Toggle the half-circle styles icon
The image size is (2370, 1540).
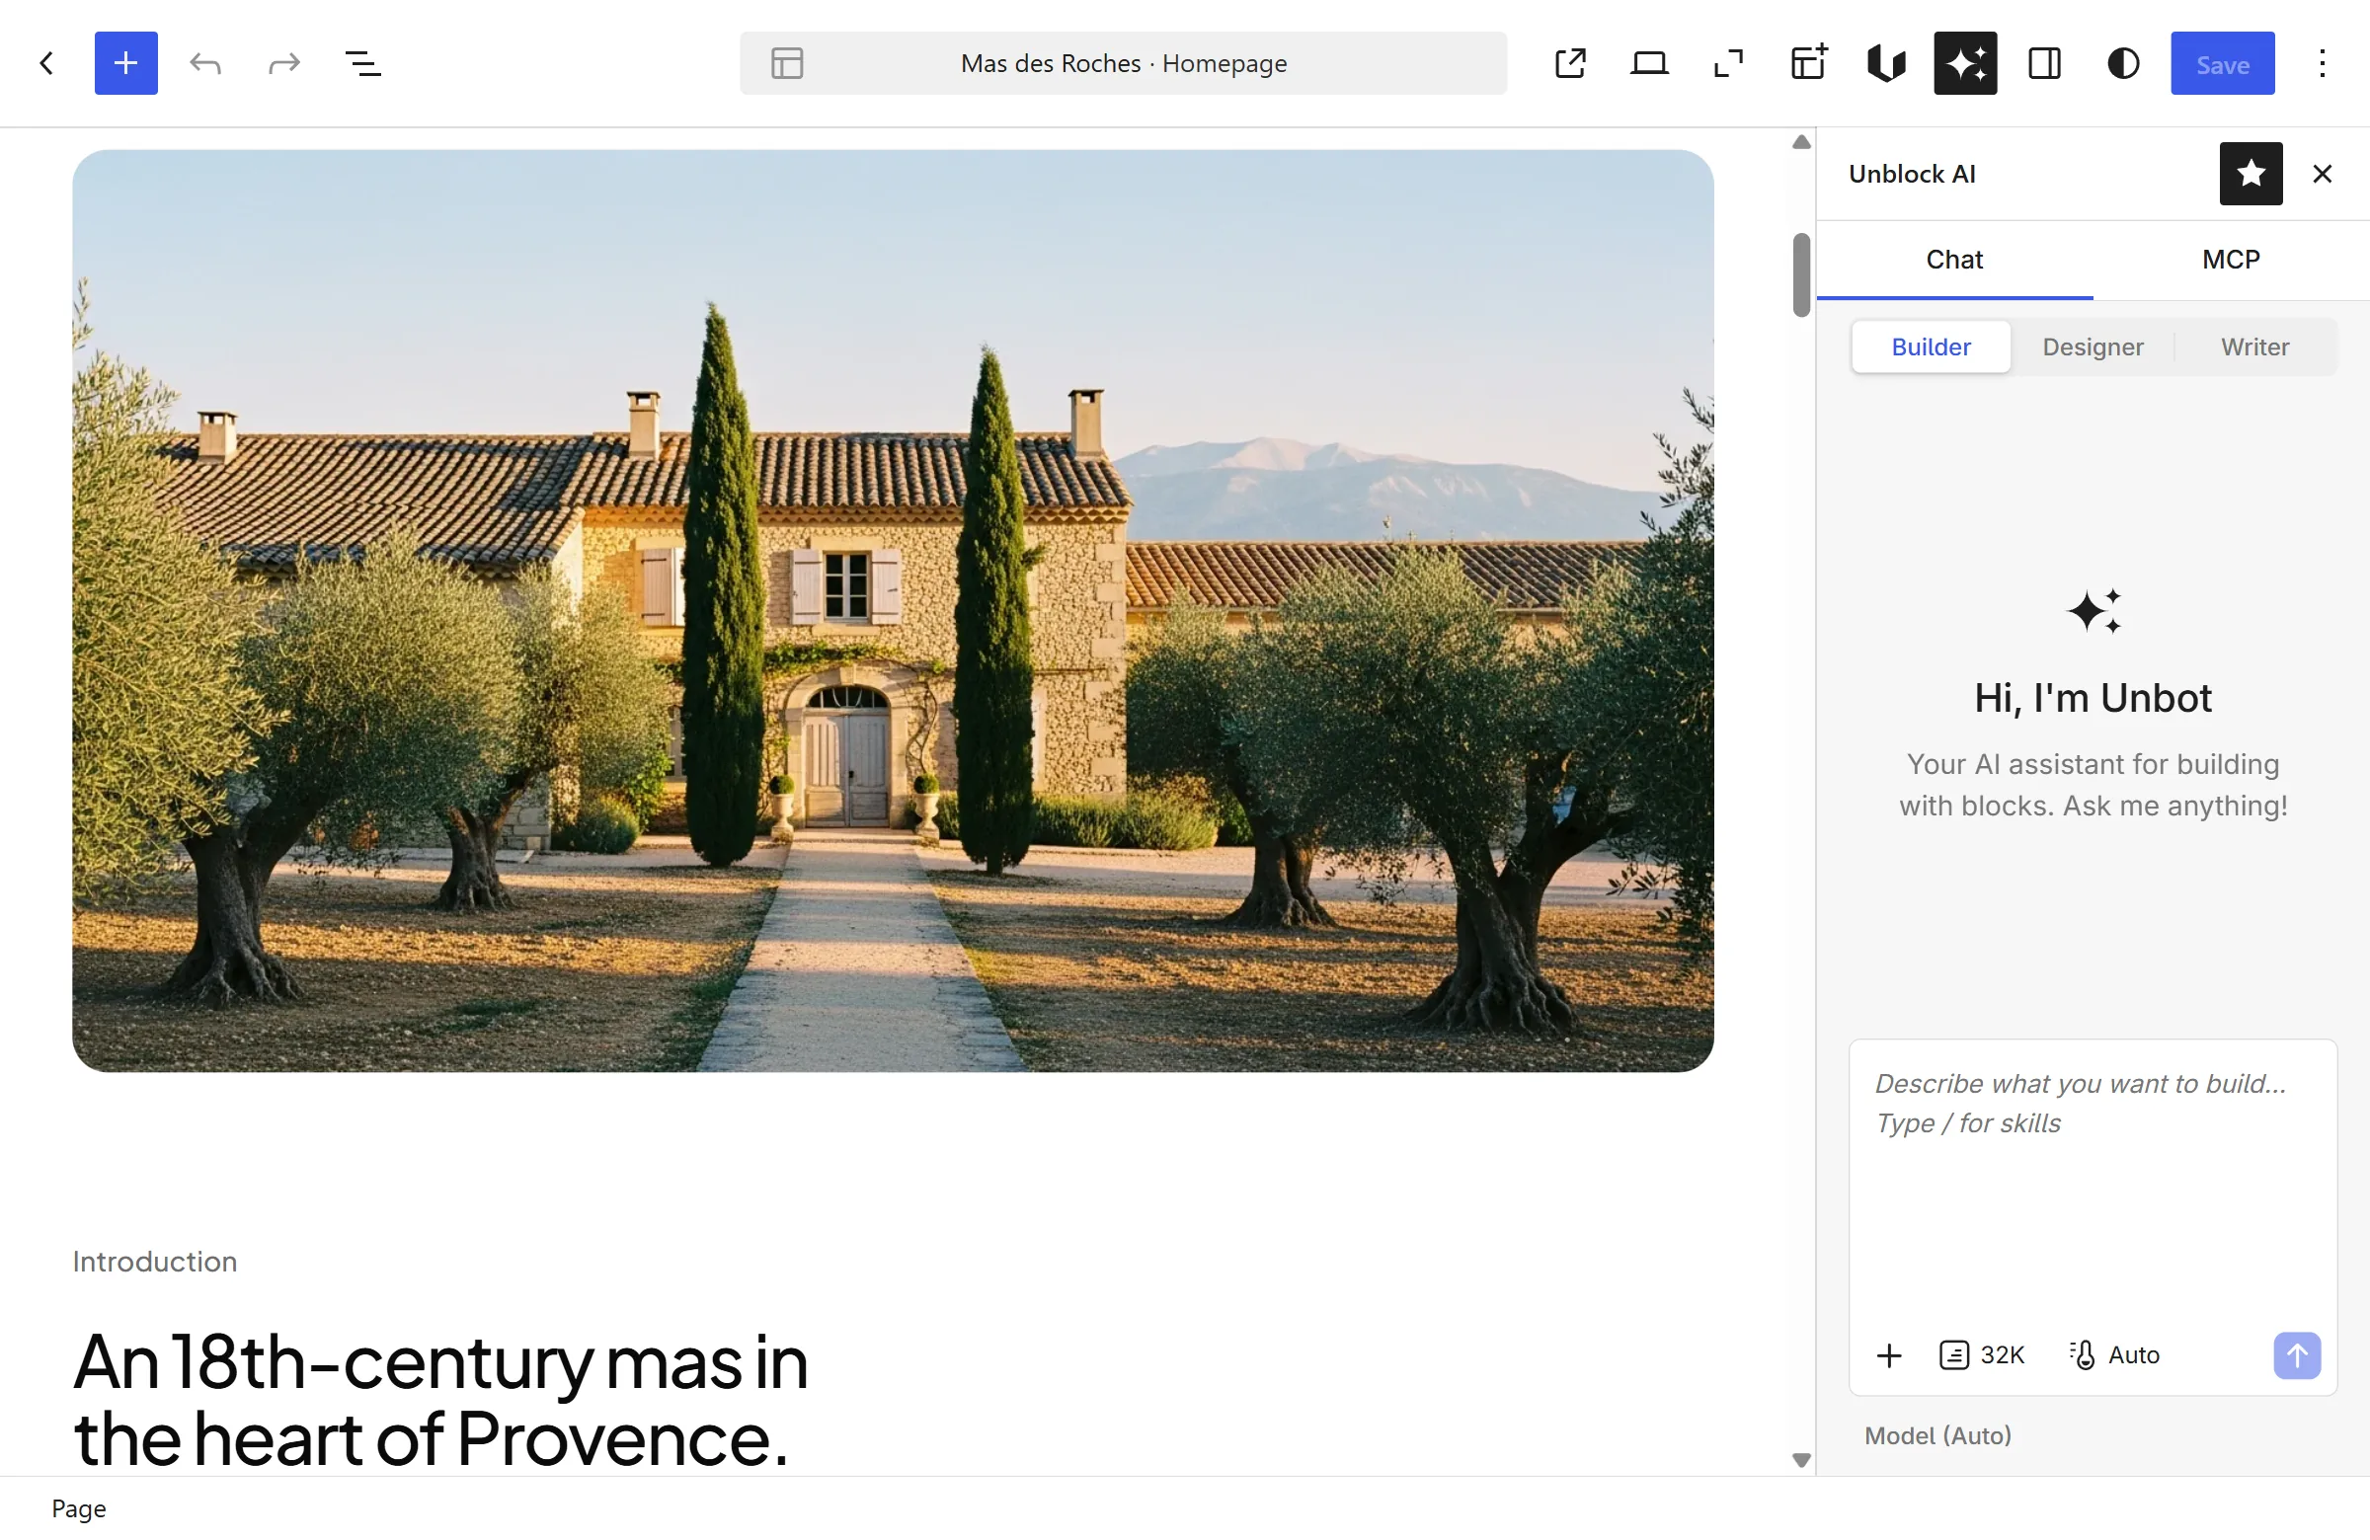coord(2123,64)
